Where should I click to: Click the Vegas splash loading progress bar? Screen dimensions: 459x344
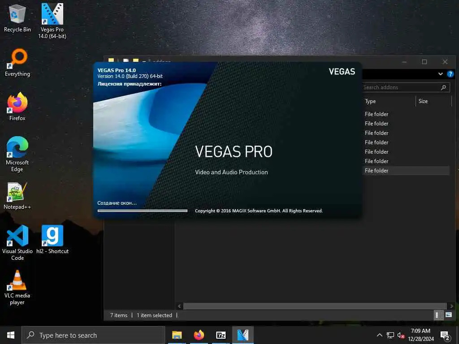143,211
